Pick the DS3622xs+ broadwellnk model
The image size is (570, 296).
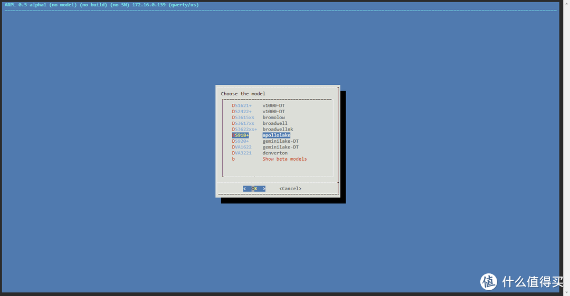click(262, 129)
